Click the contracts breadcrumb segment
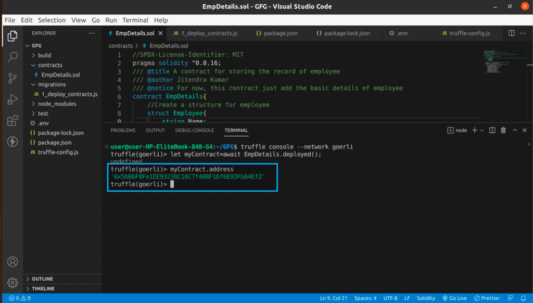The width and height of the screenshot is (533, 303). click(x=121, y=46)
